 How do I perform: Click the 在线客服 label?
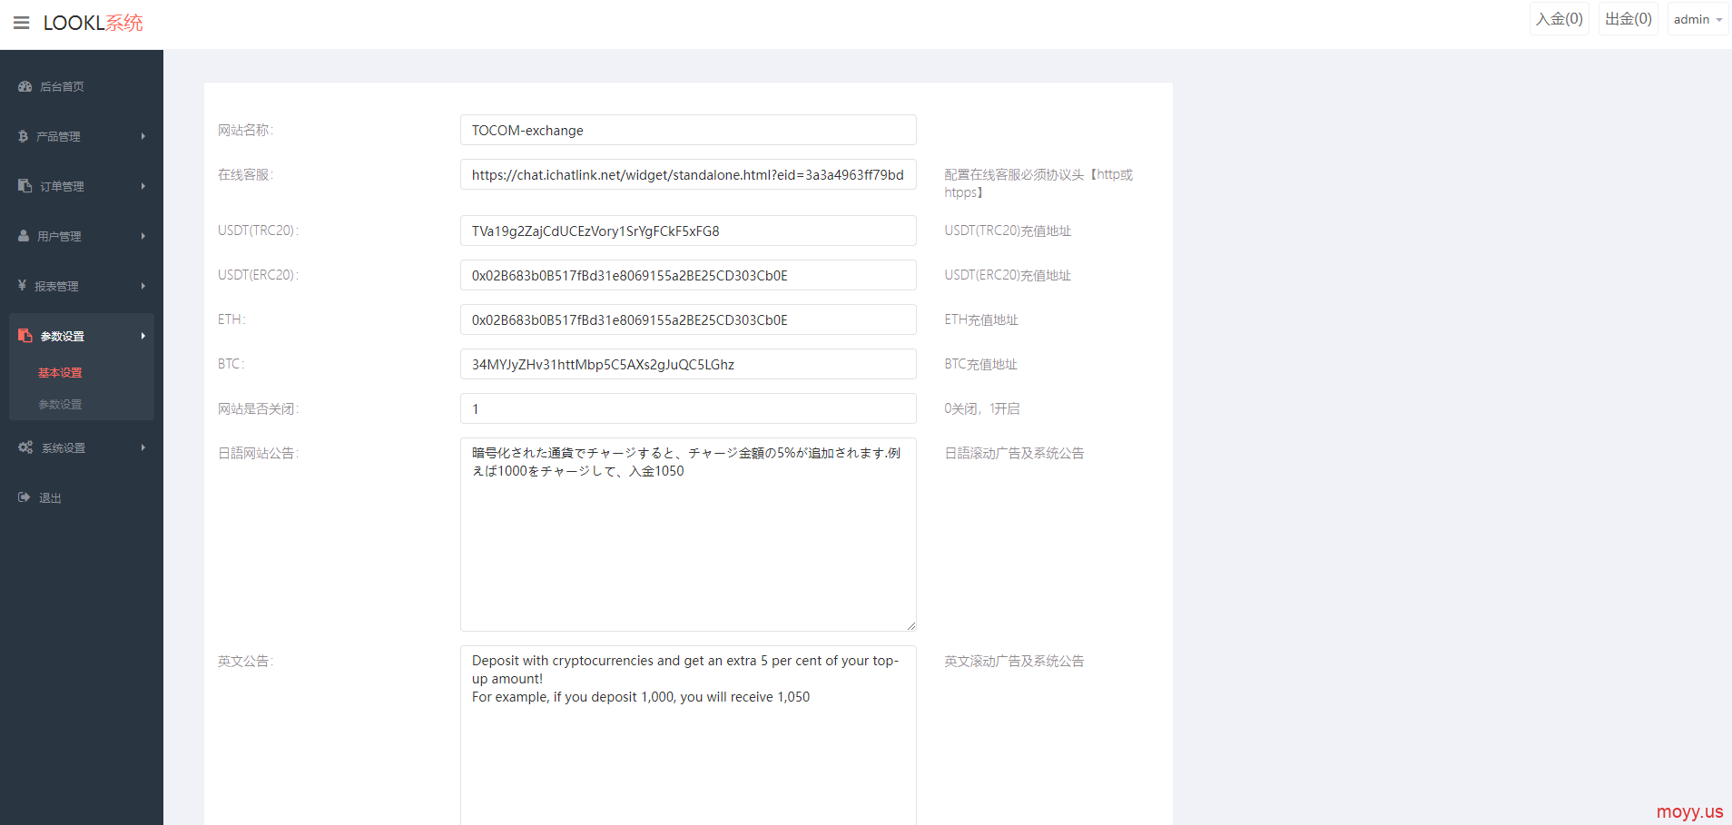245,174
